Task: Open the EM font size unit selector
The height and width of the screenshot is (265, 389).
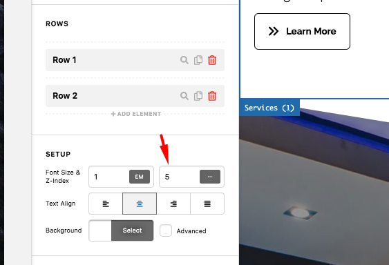Action: 140,177
